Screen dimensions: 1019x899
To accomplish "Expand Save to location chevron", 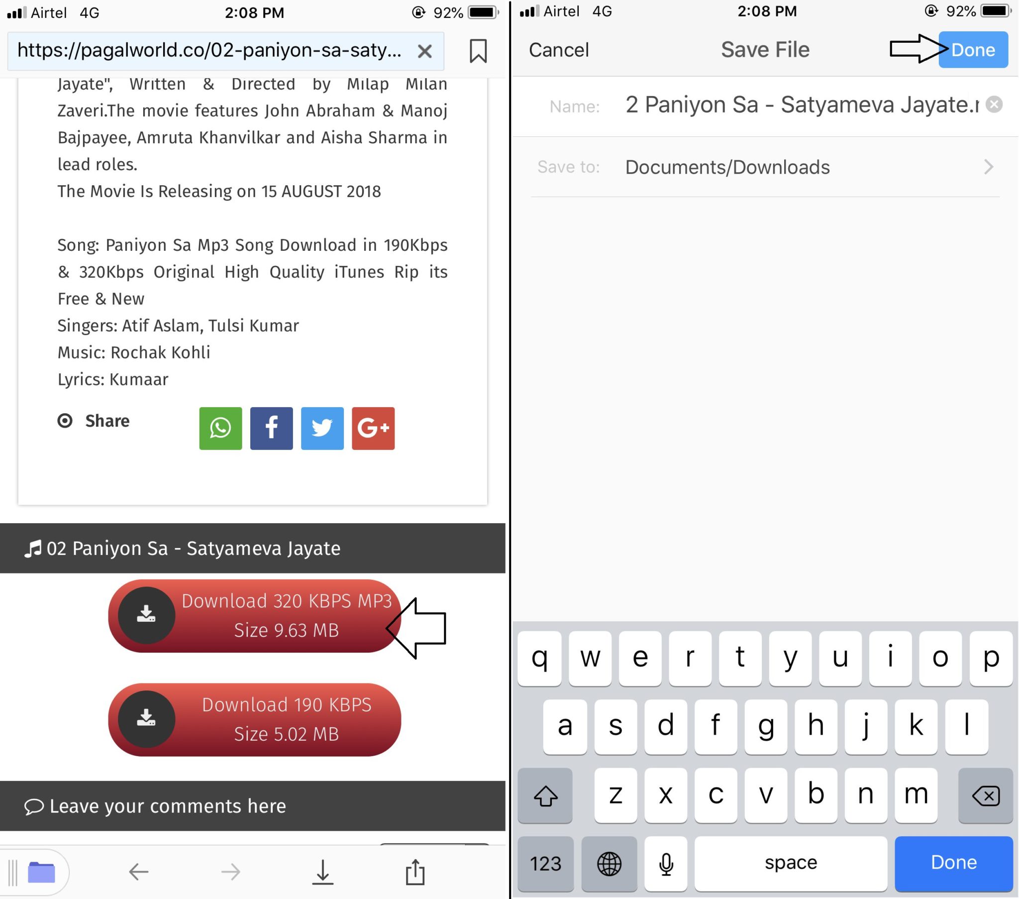I will click(989, 167).
